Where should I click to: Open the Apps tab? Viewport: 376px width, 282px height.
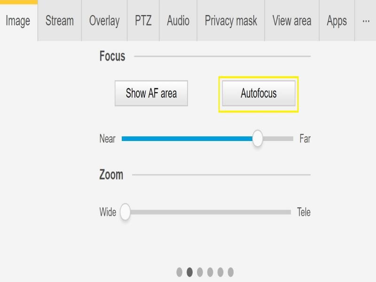[337, 21]
